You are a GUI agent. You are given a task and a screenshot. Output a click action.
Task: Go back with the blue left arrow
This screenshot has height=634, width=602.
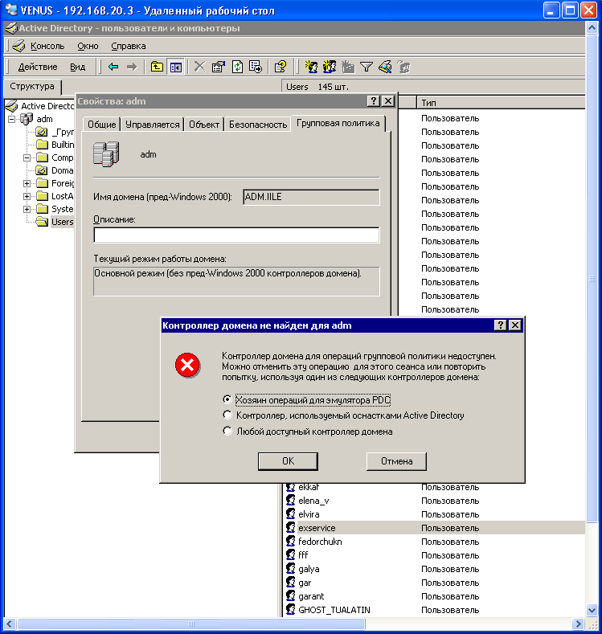pos(113,67)
